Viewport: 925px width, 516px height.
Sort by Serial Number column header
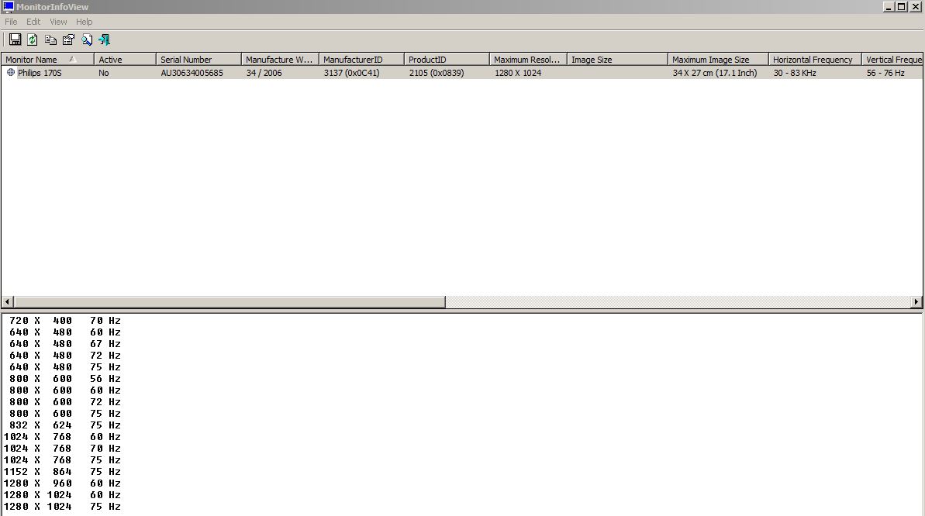(198, 60)
